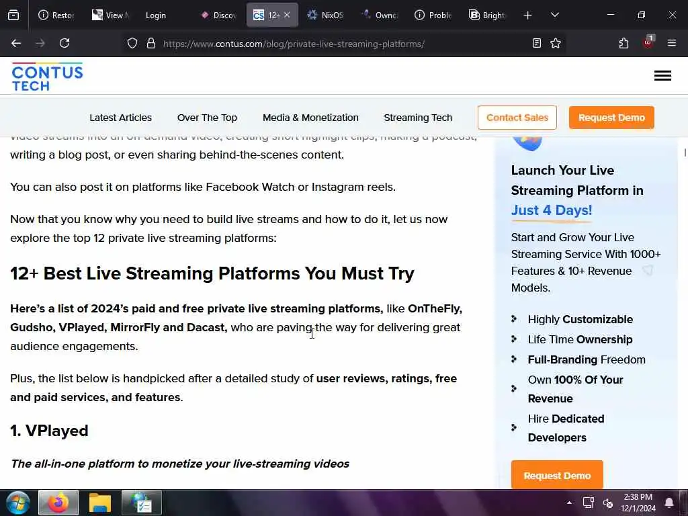The image size is (688, 516).
Task: Click the Contus Tech logo
Action: (48, 77)
